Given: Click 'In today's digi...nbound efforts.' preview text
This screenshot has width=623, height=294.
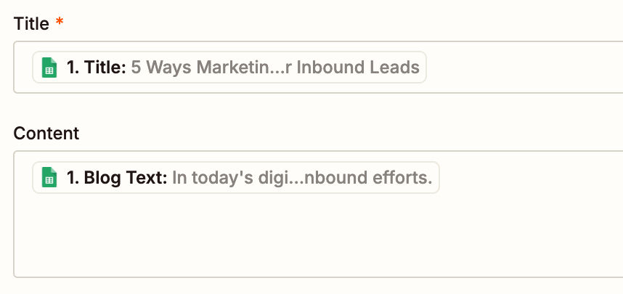Looking at the screenshot, I should click(x=302, y=178).
